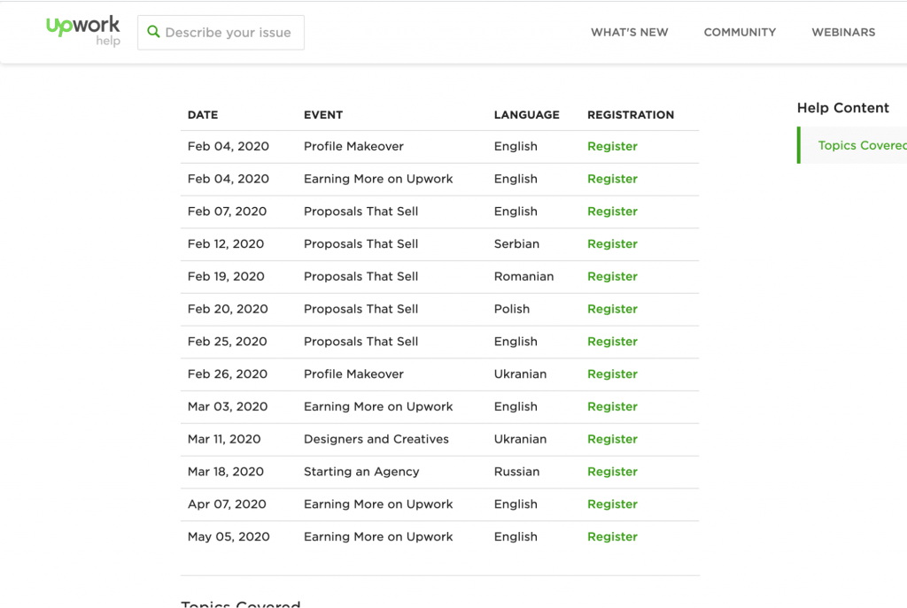Viewport: 907px width, 608px height.
Task: Register for Feb 04 Earning More webinar
Action: point(612,179)
